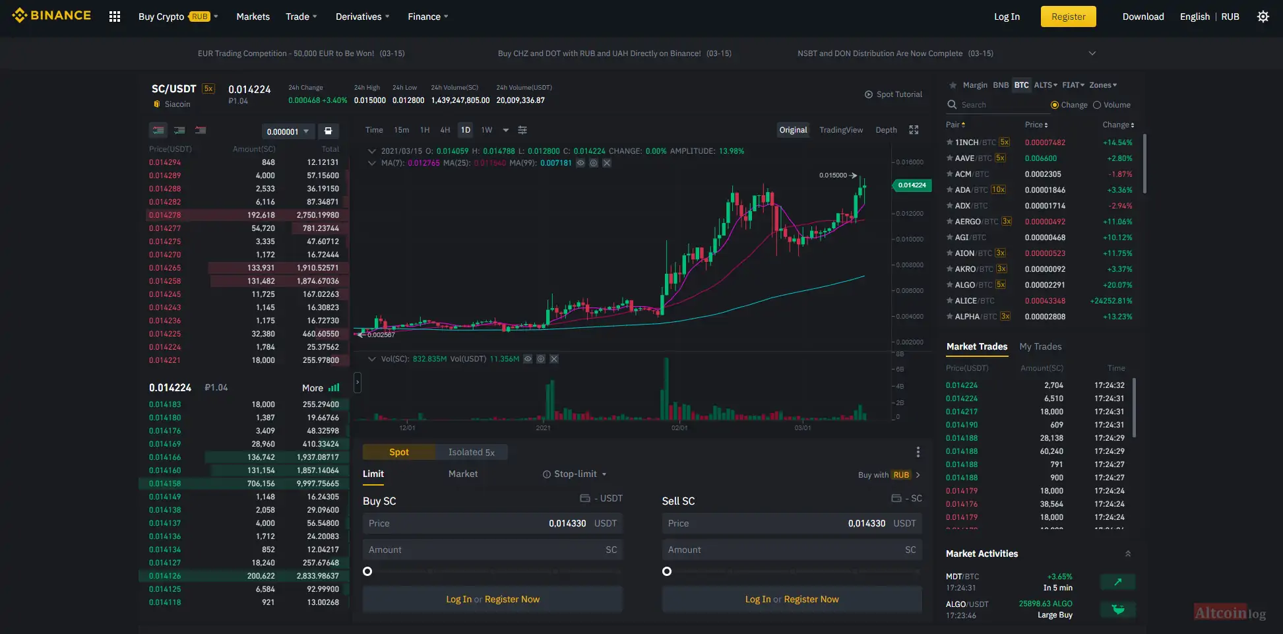
Task: Toggle volume indicator visibility eye
Action: coord(528,359)
